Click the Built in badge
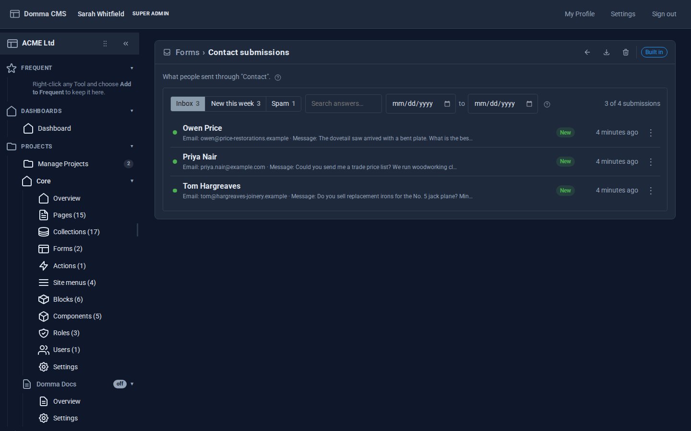Viewport: 691px width, 431px height. click(x=654, y=52)
